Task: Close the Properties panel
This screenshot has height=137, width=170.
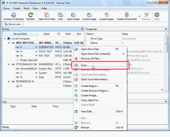Action: point(166,29)
